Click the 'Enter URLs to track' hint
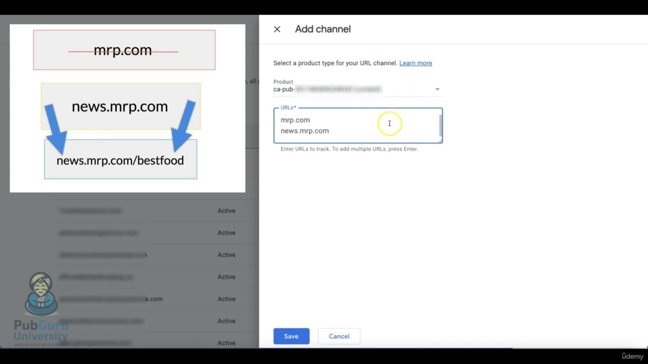Image resolution: width=648 pixels, height=364 pixels. click(x=349, y=149)
